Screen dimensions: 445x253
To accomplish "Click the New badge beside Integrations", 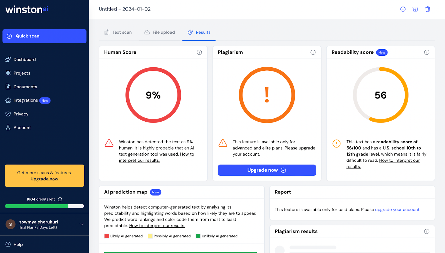I will point(45,100).
